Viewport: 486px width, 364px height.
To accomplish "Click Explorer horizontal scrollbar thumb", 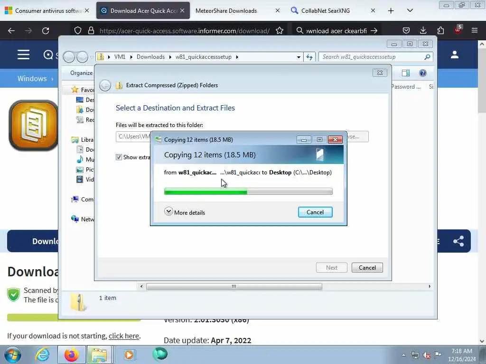I will (x=234, y=287).
